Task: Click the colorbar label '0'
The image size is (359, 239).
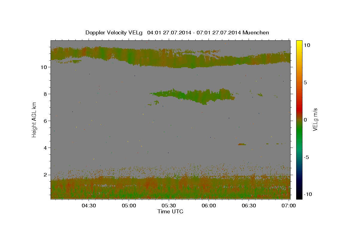Action: point(305,120)
